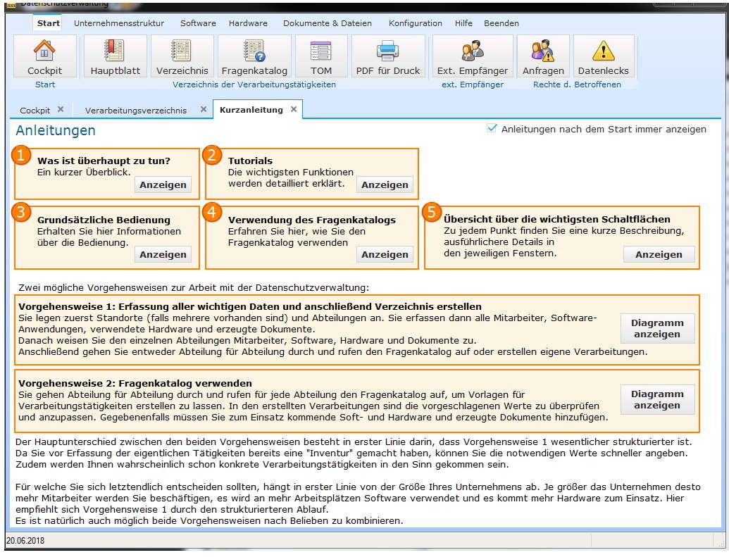729x557 pixels.
Task: Click the 'ext. Empfänger' group label
Action: 473,85
